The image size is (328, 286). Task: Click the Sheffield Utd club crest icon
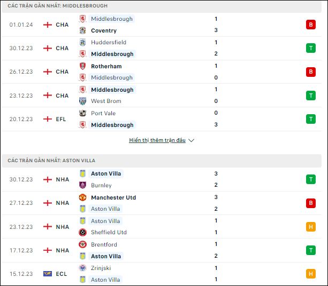point(82,232)
